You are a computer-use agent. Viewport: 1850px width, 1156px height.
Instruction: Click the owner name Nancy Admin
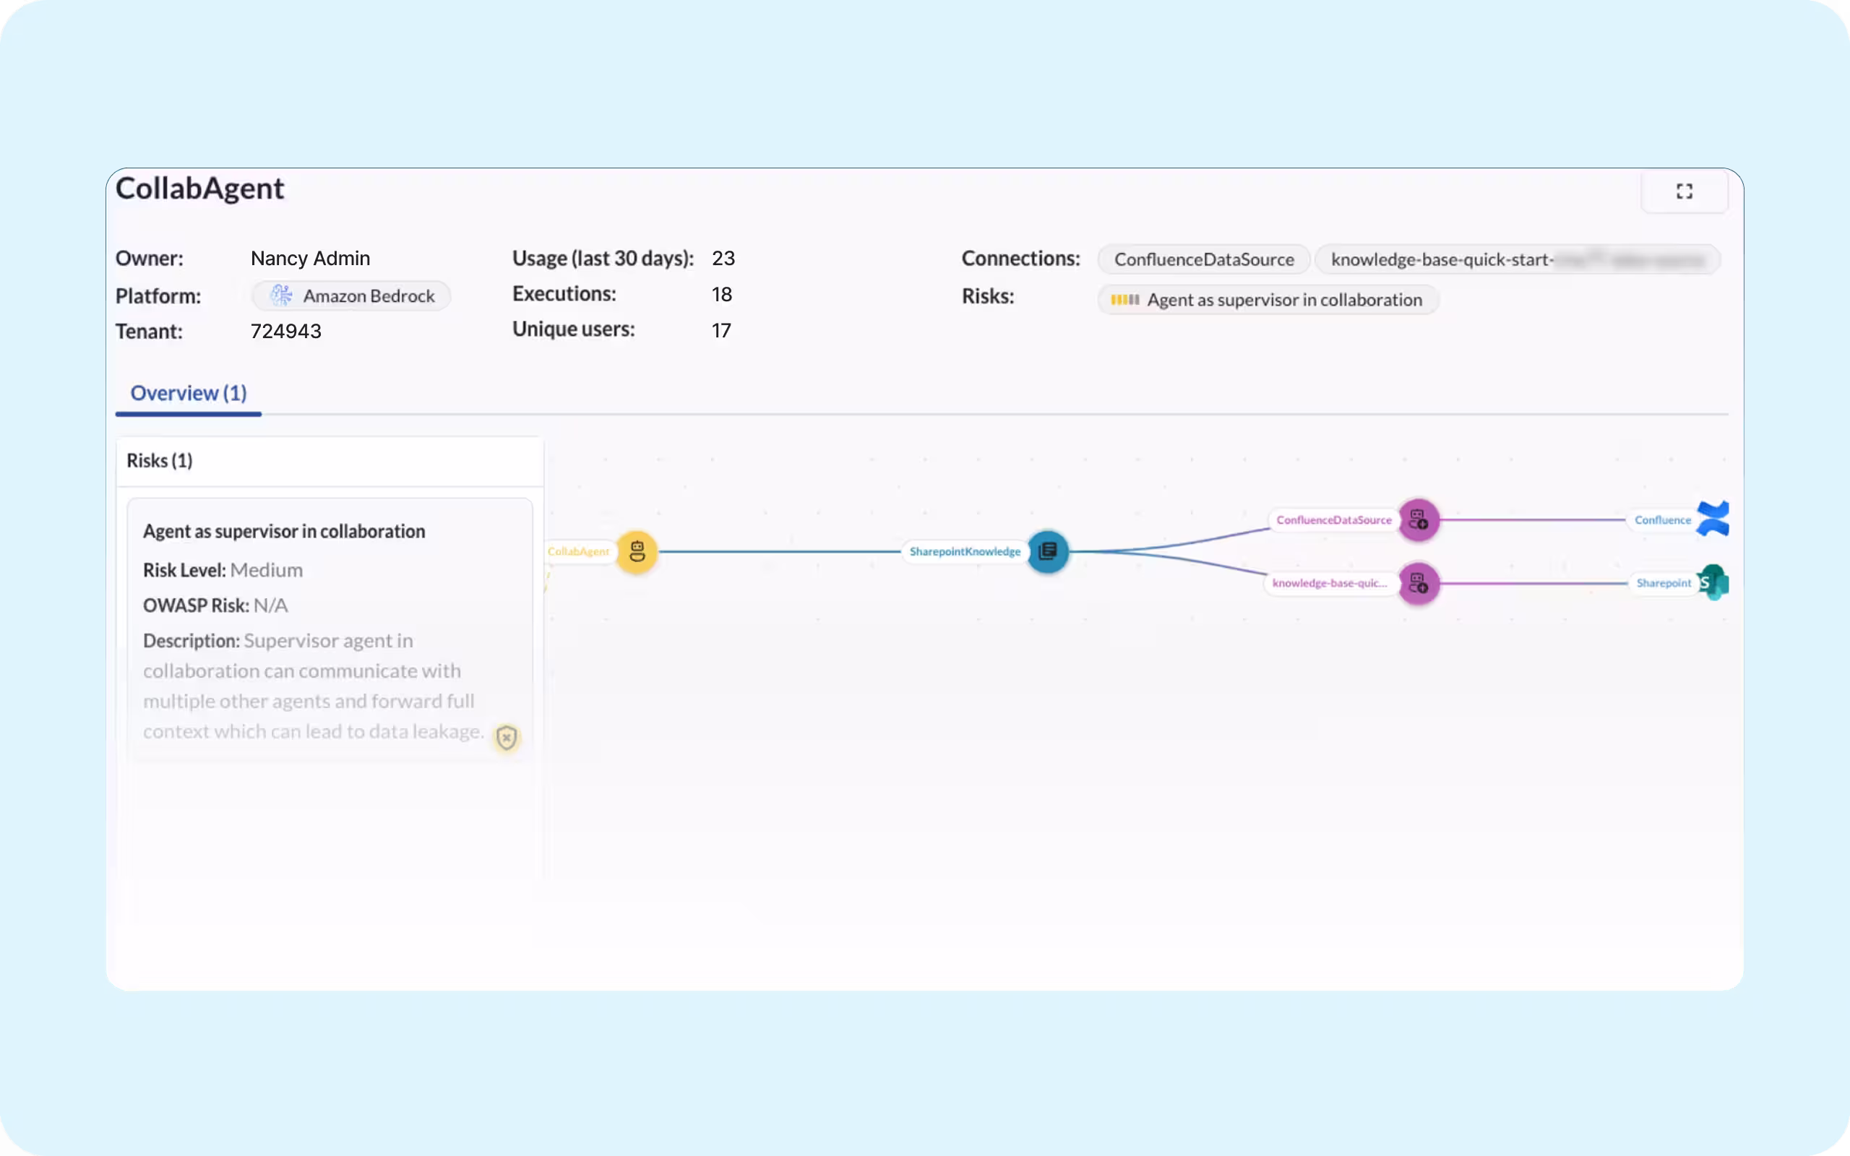(310, 259)
